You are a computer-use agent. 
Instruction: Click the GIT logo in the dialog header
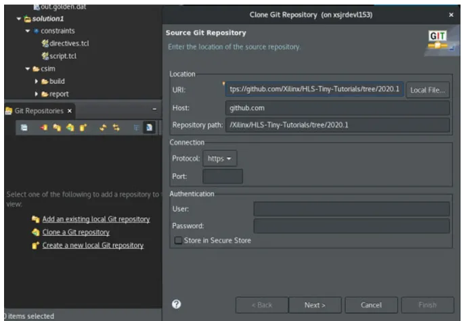pos(438,40)
